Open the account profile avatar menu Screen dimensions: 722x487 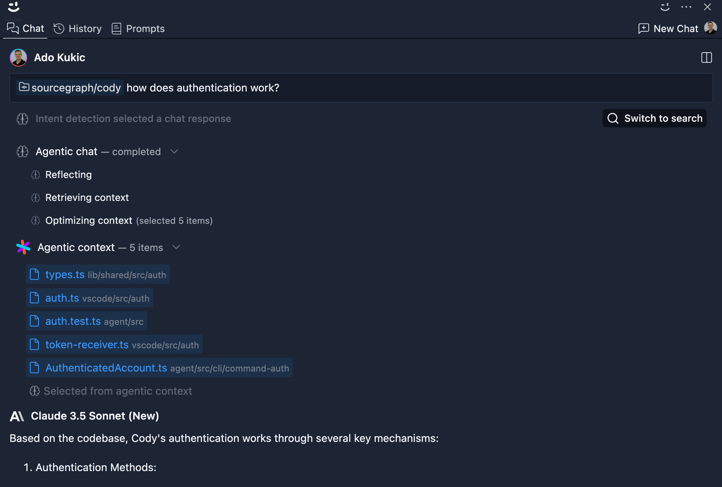coord(710,28)
